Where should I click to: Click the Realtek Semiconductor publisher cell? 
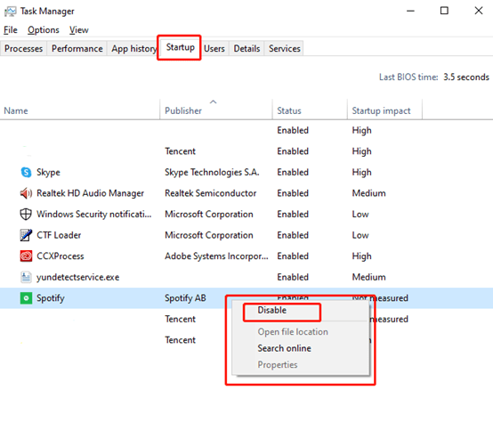point(210,193)
